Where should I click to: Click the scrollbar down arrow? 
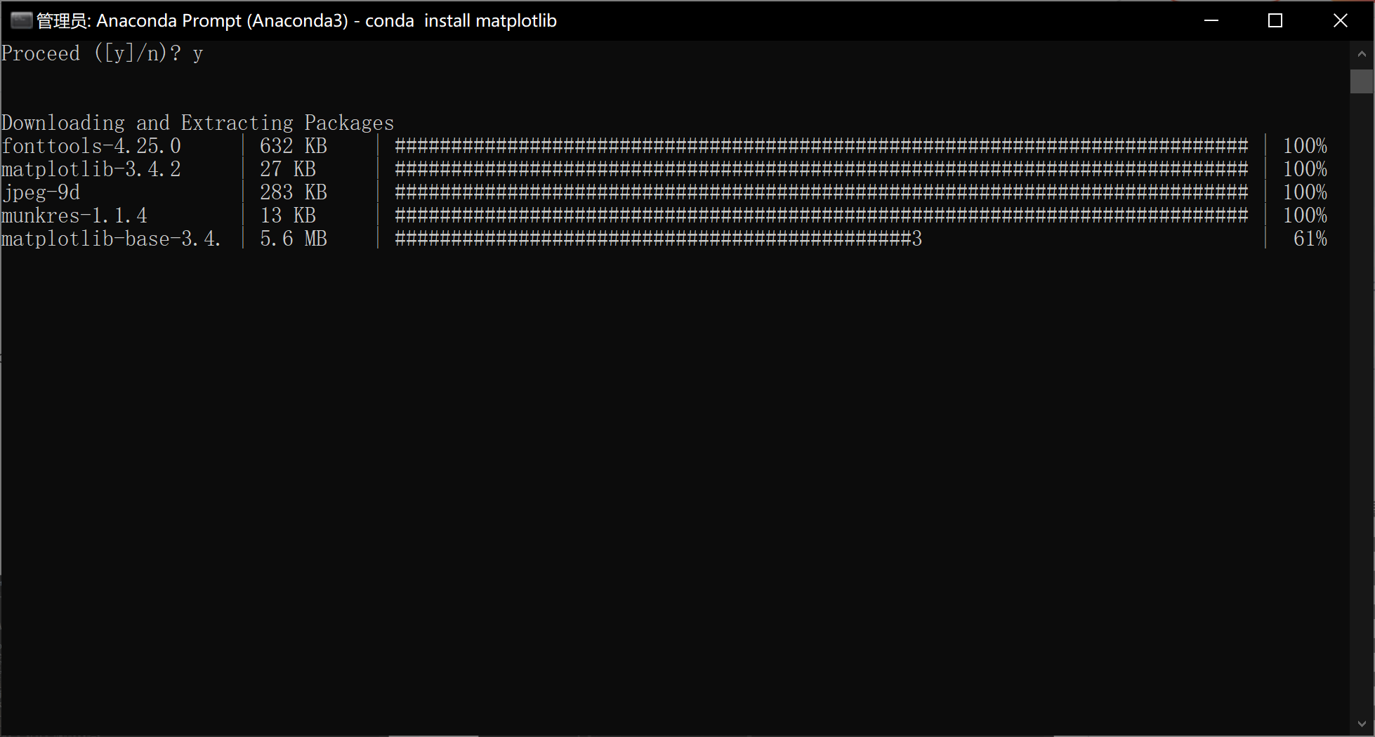coord(1362,724)
